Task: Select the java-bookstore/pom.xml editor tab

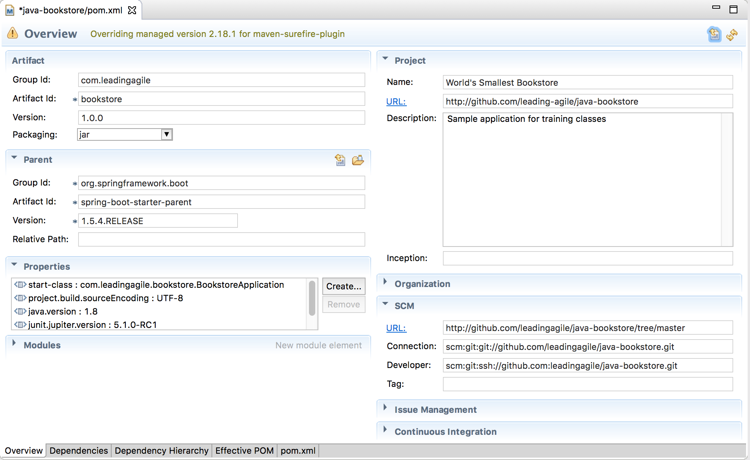Action: pyautogui.click(x=71, y=10)
